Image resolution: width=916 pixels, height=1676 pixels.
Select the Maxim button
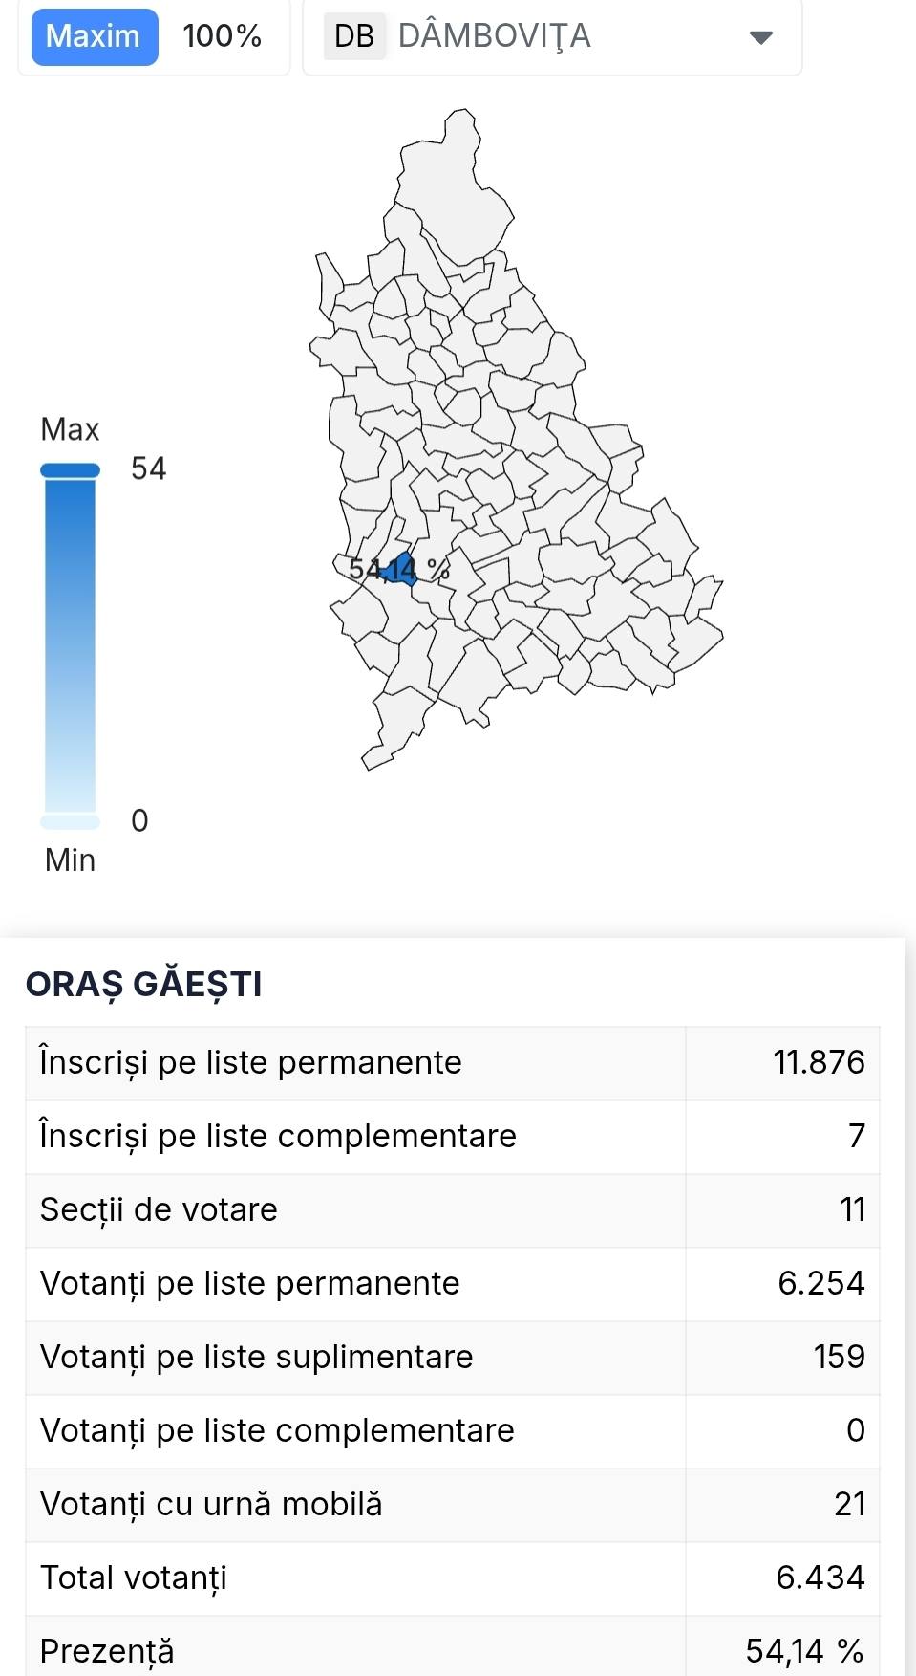click(92, 37)
